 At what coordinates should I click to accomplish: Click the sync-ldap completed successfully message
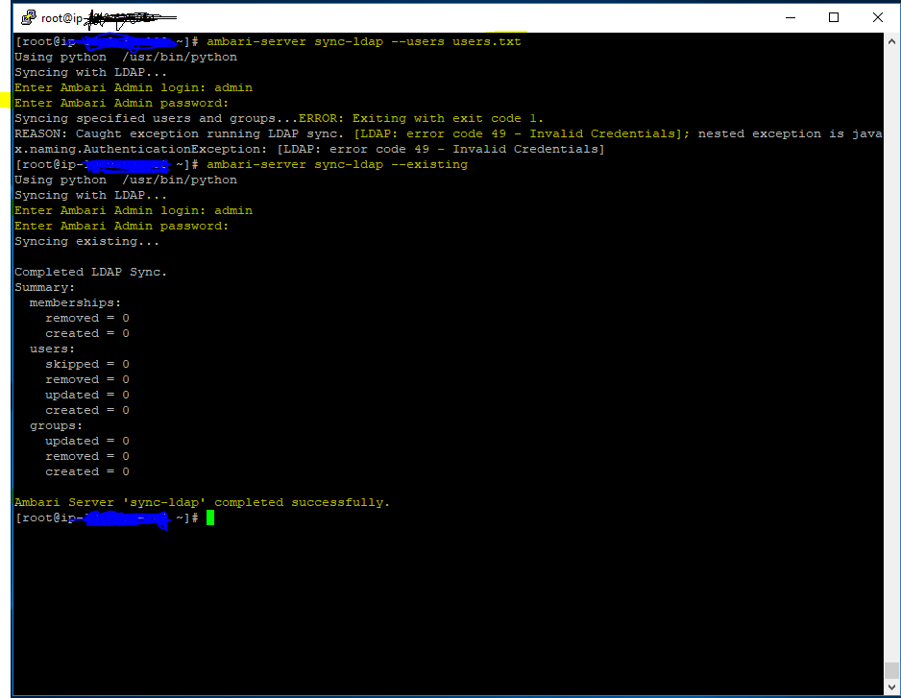pos(201,501)
